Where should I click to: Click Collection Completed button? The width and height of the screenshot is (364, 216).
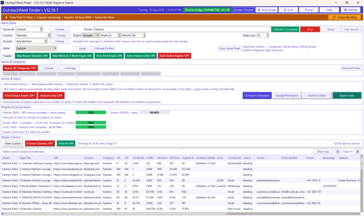pos(285,30)
